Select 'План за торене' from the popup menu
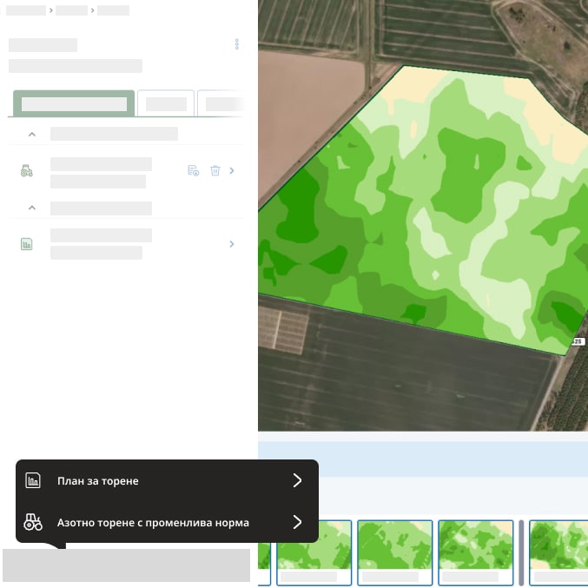 (x=98, y=480)
